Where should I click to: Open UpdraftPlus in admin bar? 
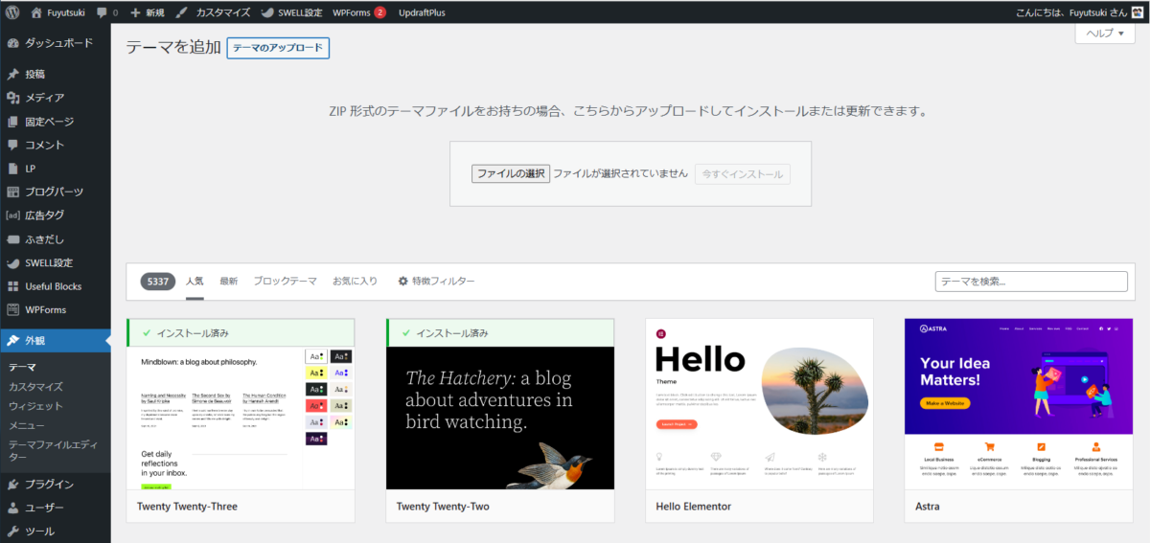coord(420,12)
